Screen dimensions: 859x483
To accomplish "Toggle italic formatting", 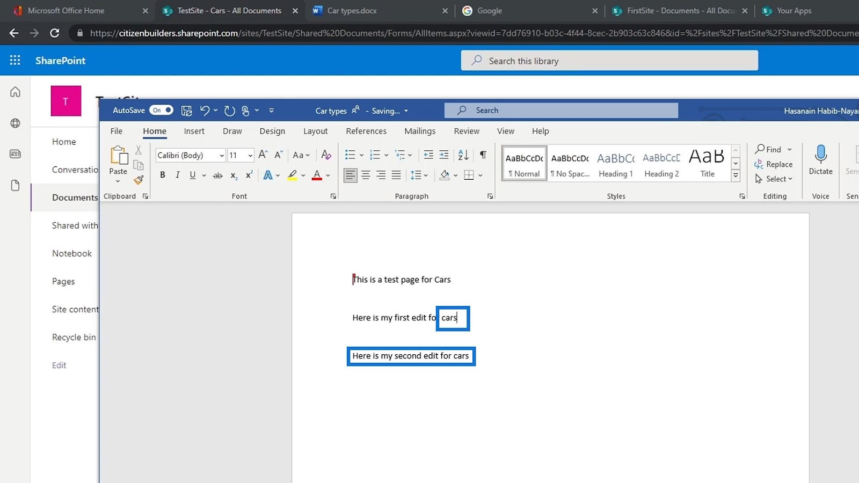I will point(178,175).
